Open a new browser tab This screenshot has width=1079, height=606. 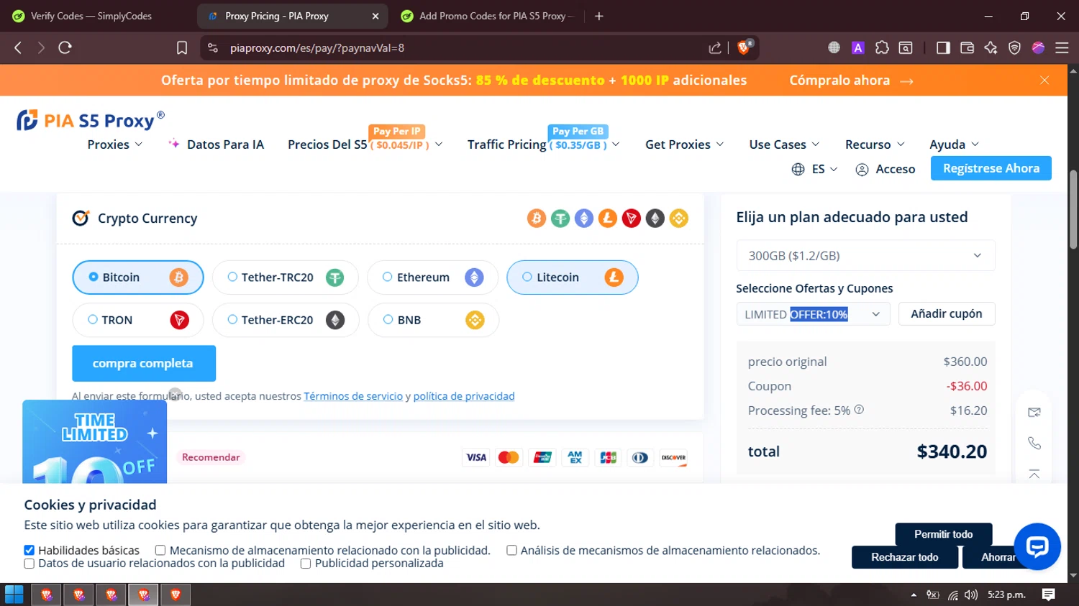[x=598, y=16]
